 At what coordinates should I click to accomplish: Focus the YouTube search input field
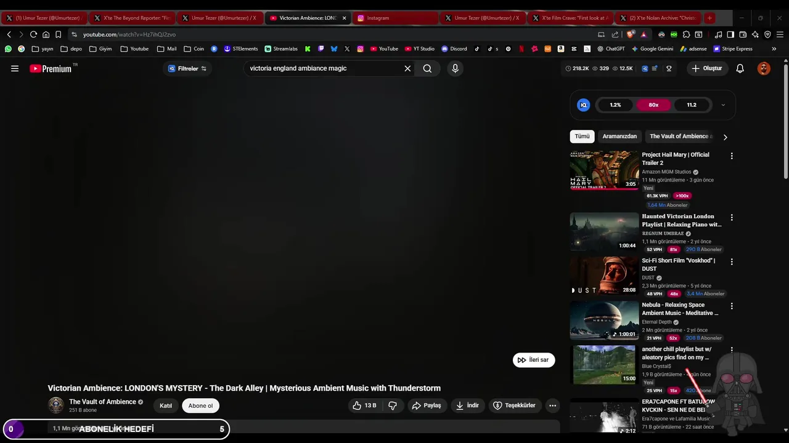tap(324, 69)
